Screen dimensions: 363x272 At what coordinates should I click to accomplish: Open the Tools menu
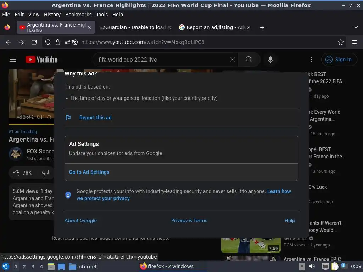(102, 15)
